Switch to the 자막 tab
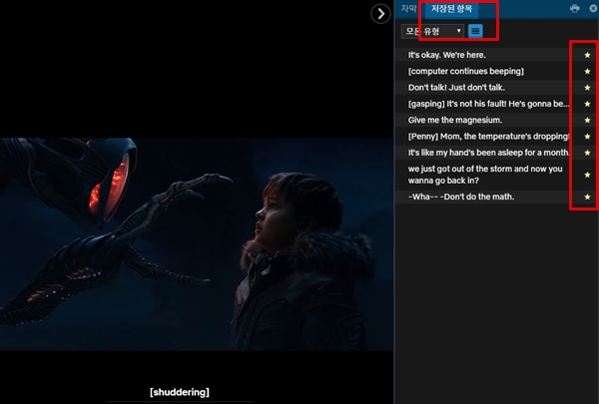The height and width of the screenshot is (404, 599). pyautogui.click(x=408, y=9)
